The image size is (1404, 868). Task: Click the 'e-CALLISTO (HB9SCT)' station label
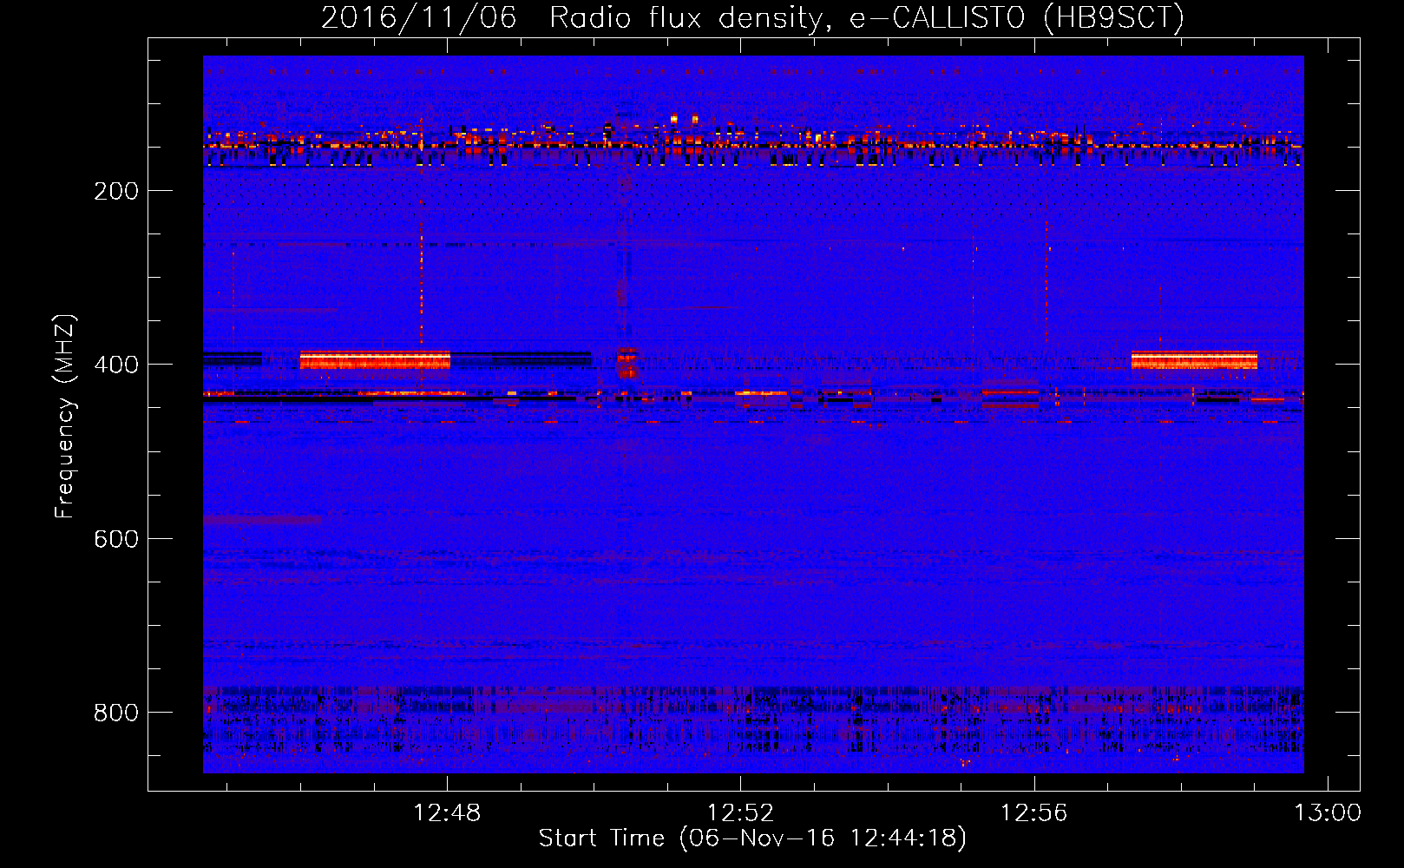pos(1017,17)
